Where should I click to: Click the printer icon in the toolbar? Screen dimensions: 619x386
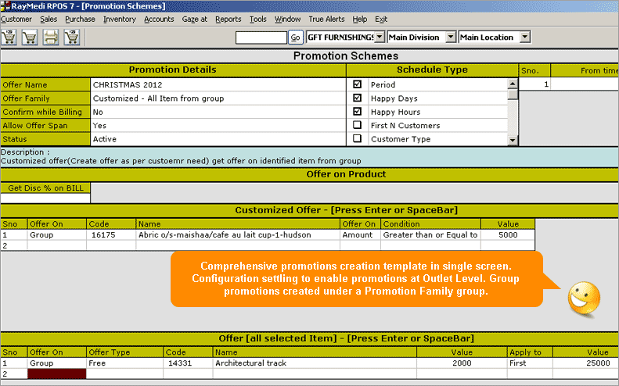[x=51, y=37]
